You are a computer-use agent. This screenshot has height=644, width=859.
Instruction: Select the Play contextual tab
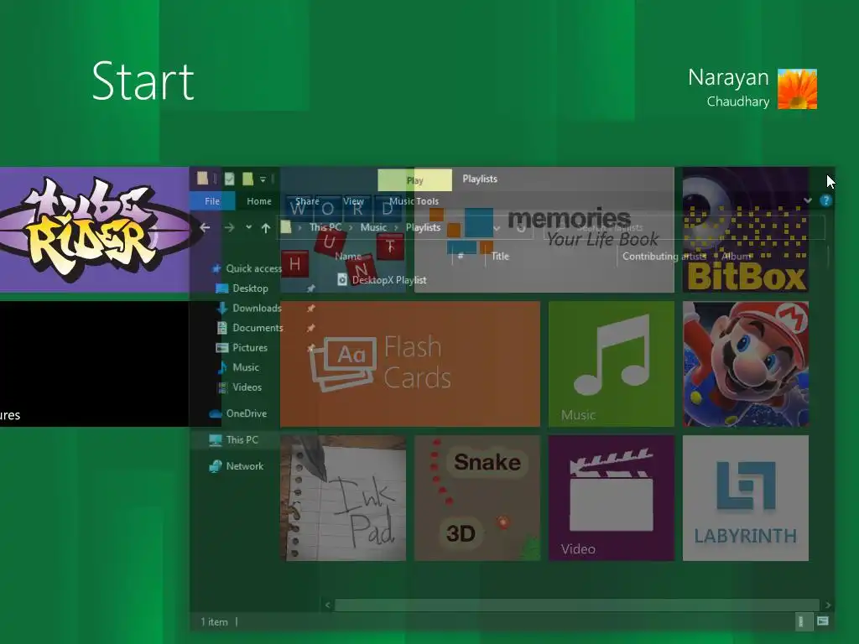414,180
